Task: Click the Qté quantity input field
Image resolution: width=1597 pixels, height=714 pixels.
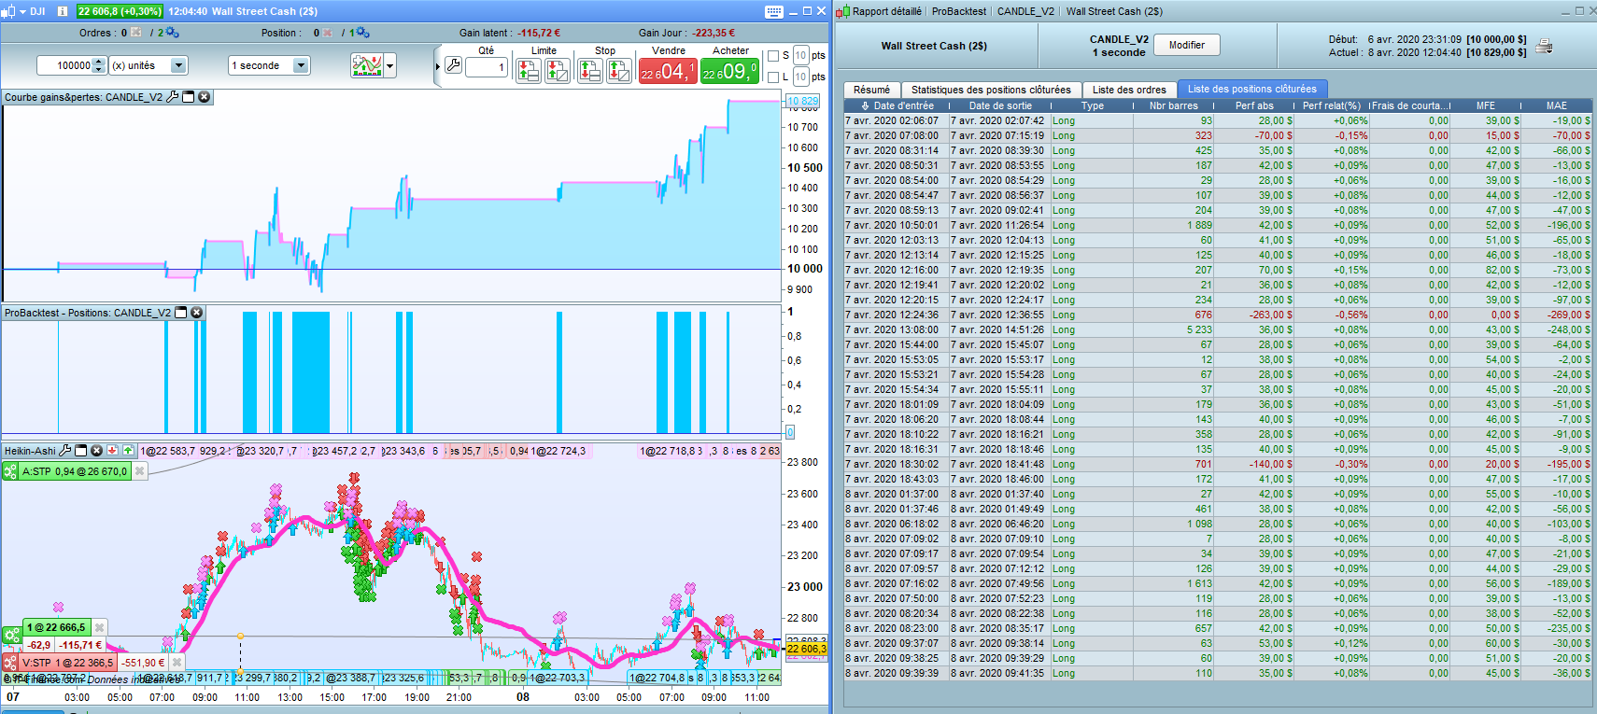Action: tap(486, 67)
